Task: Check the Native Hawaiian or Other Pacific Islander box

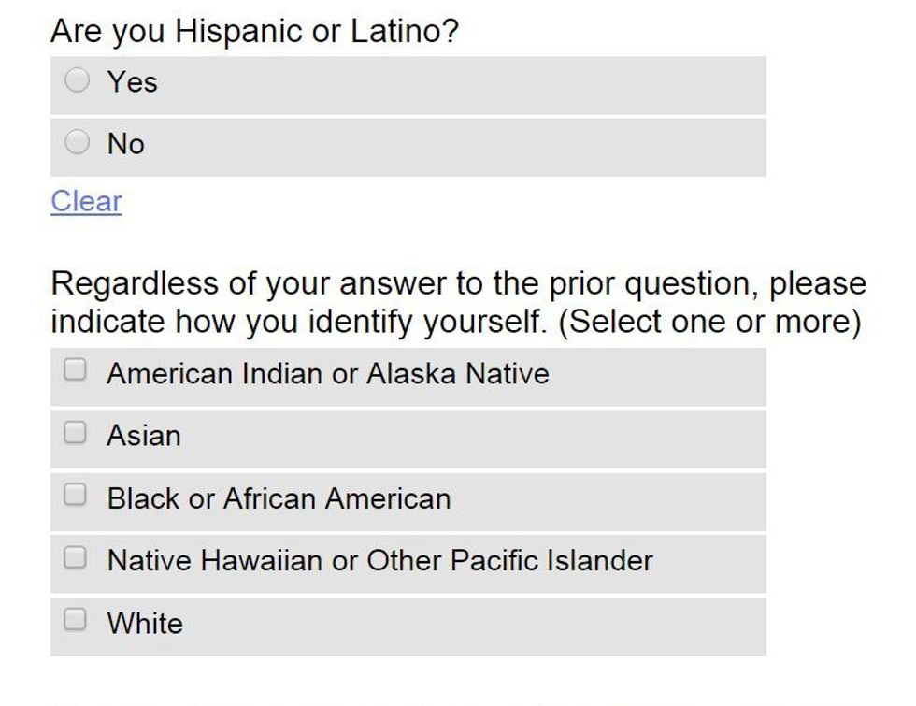Action: click(75, 558)
